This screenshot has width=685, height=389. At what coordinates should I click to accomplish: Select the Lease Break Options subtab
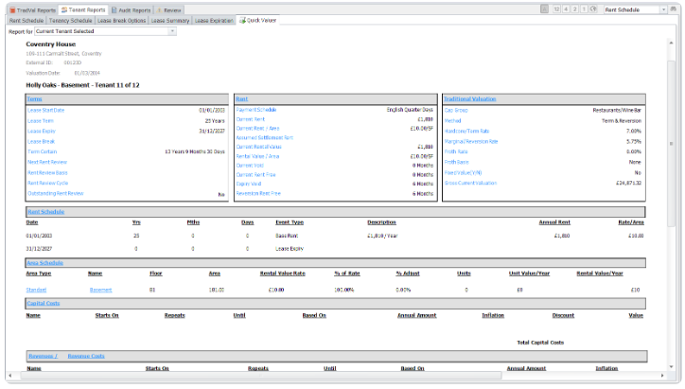tap(120, 20)
